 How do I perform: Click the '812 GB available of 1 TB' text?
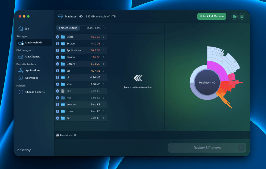pyautogui.click(x=101, y=17)
